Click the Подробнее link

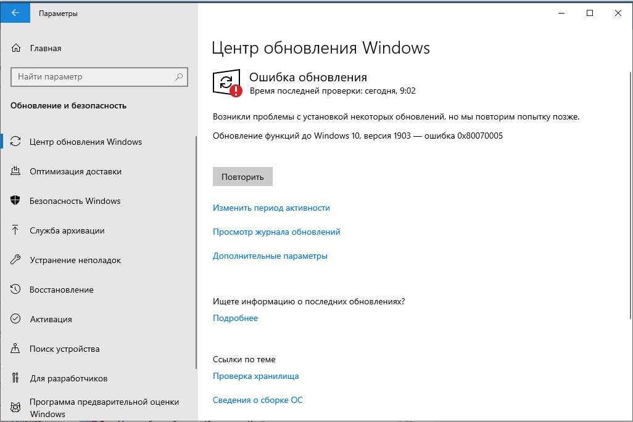click(x=235, y=318)
